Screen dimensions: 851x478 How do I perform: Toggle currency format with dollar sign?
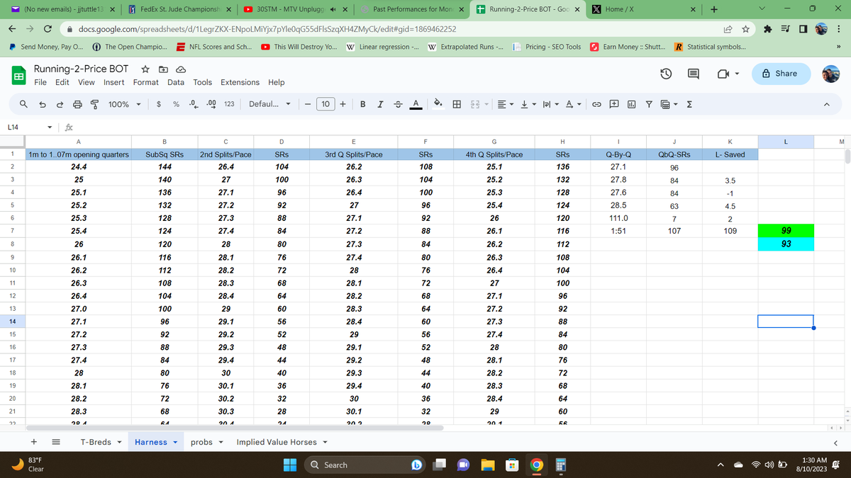tap(157, 104)
